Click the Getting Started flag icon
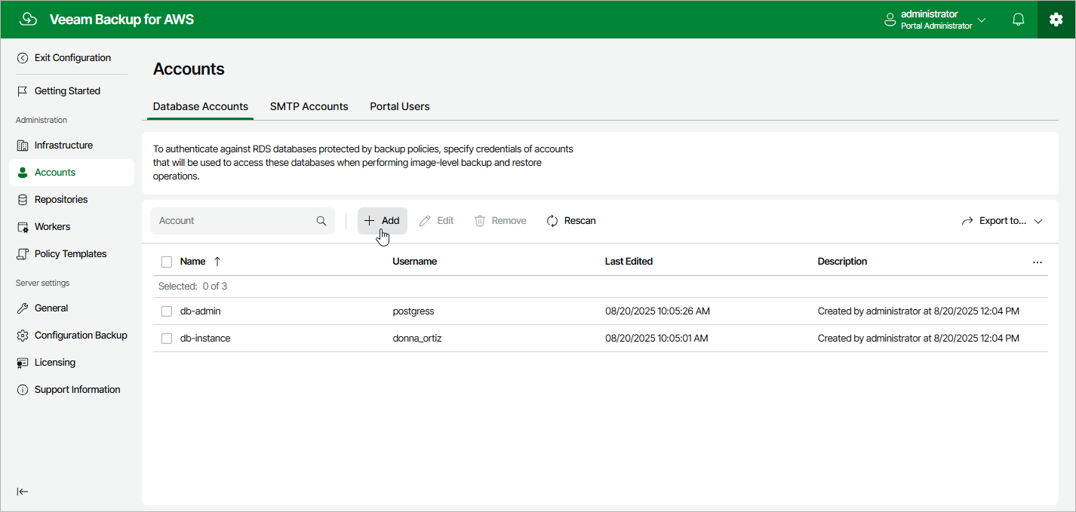 click(23, 91)
